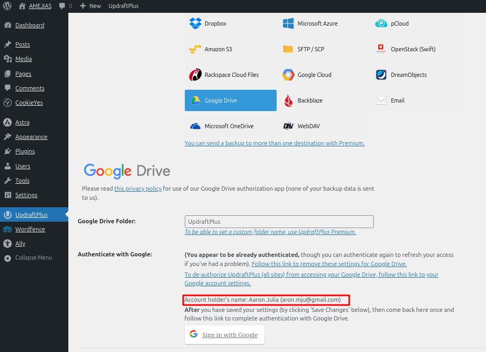Click the Google Drive Folder input field
The image size is (486, 352).
pos(279,222)
